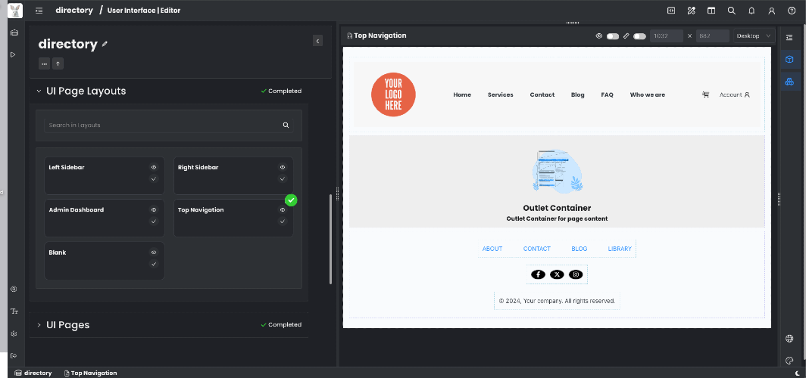Click the up arrow button under directory
Screen dimensions: 806x378
point(58,64)
